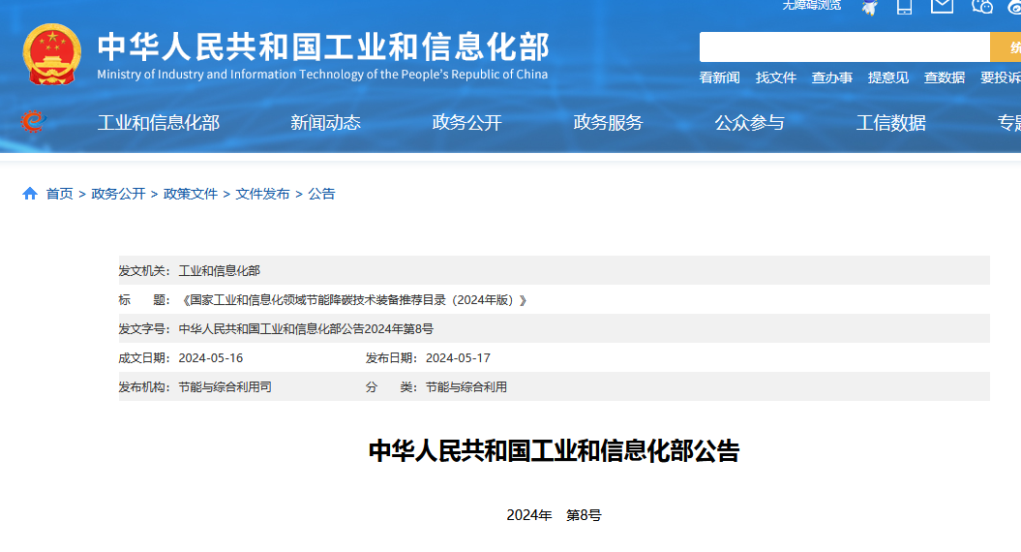Click the 发布机构 value 节能与综合利用司

coord(225,387)
